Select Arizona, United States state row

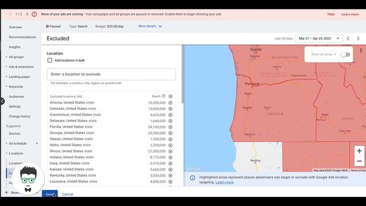tap(111, 103)
